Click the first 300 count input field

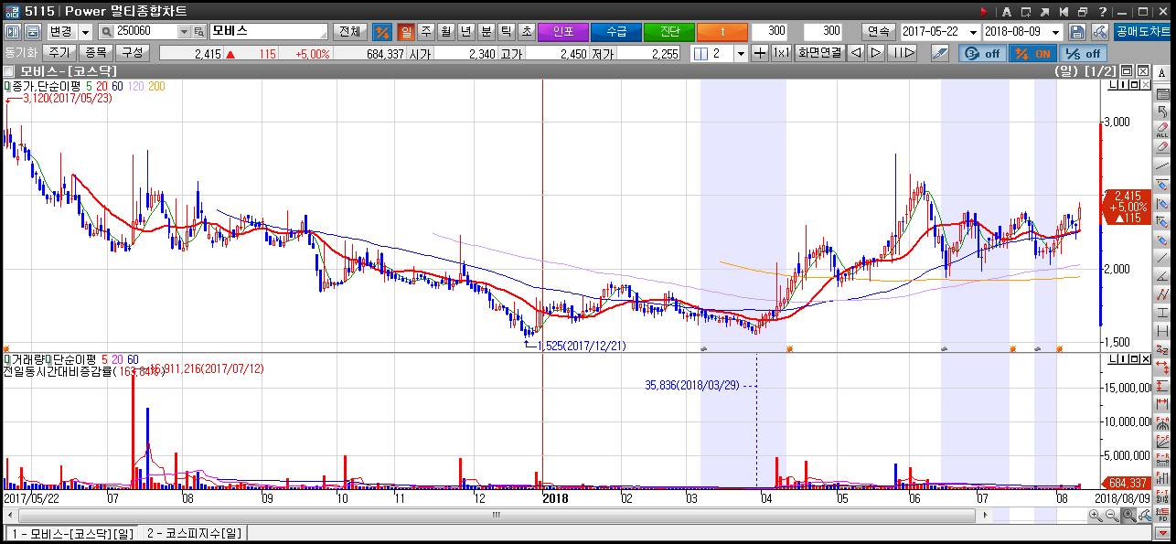[x=770, y=31]
